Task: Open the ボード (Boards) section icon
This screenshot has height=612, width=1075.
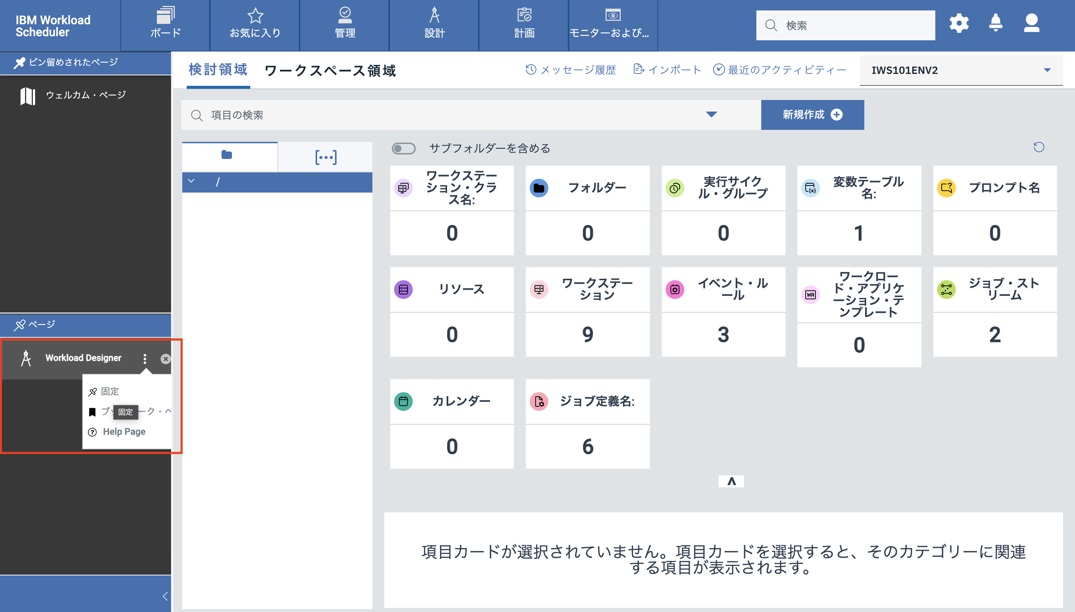Action: tap(164, 17)
